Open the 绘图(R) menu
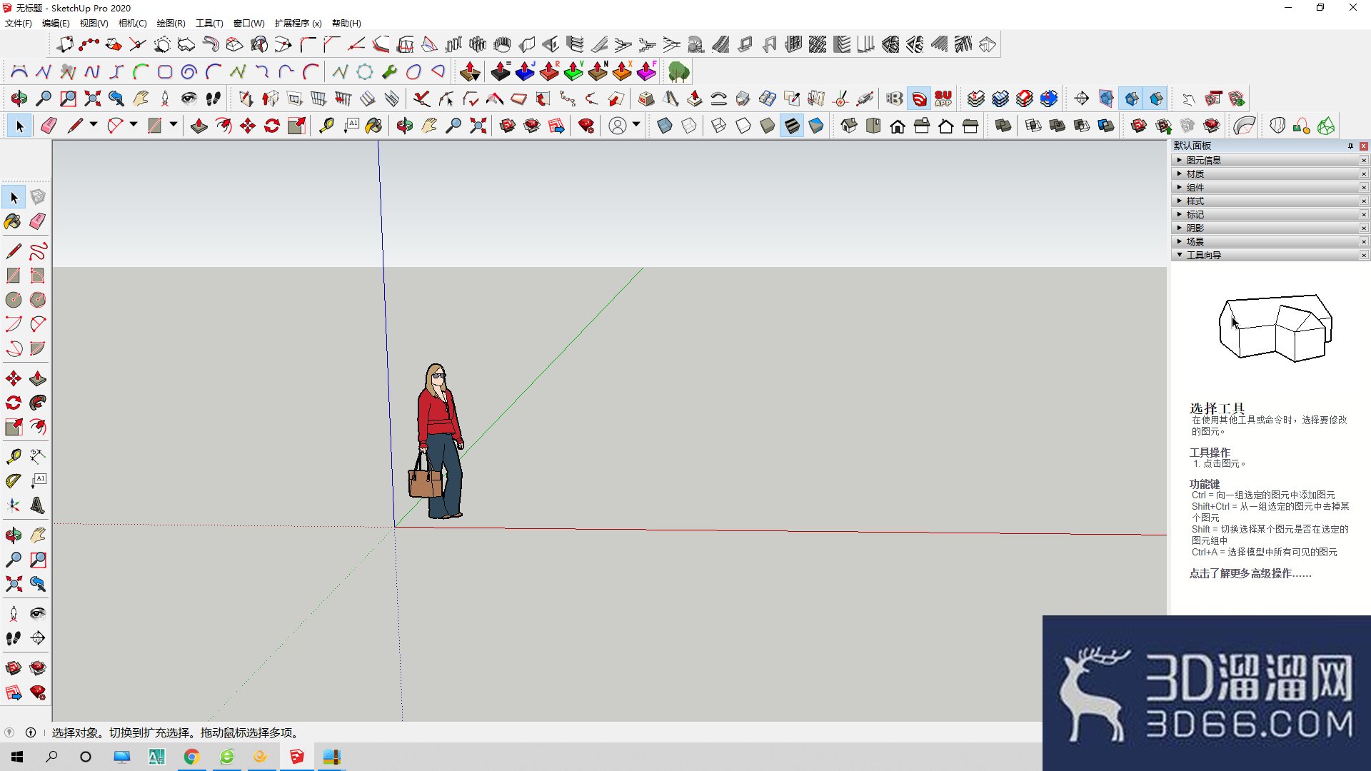1371x771 pixels. (171, 23)
